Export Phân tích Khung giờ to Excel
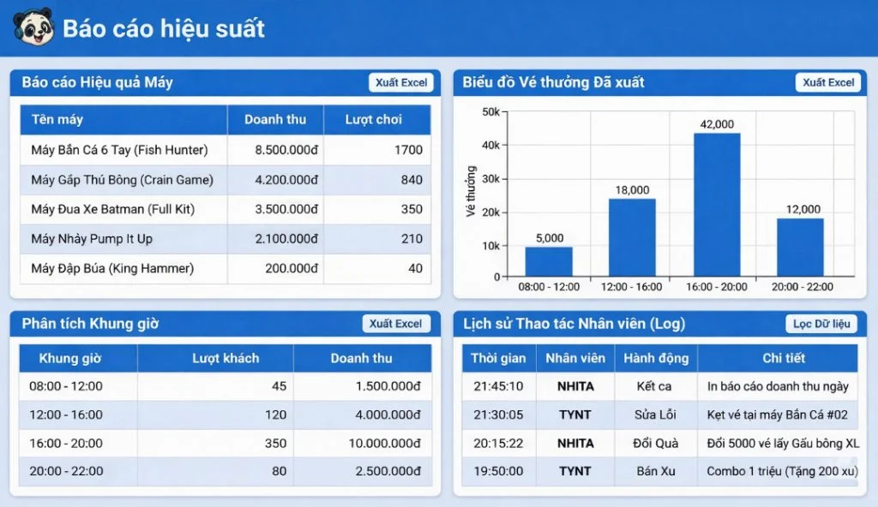Screen dimensions: 878x507 coord(396,324)
